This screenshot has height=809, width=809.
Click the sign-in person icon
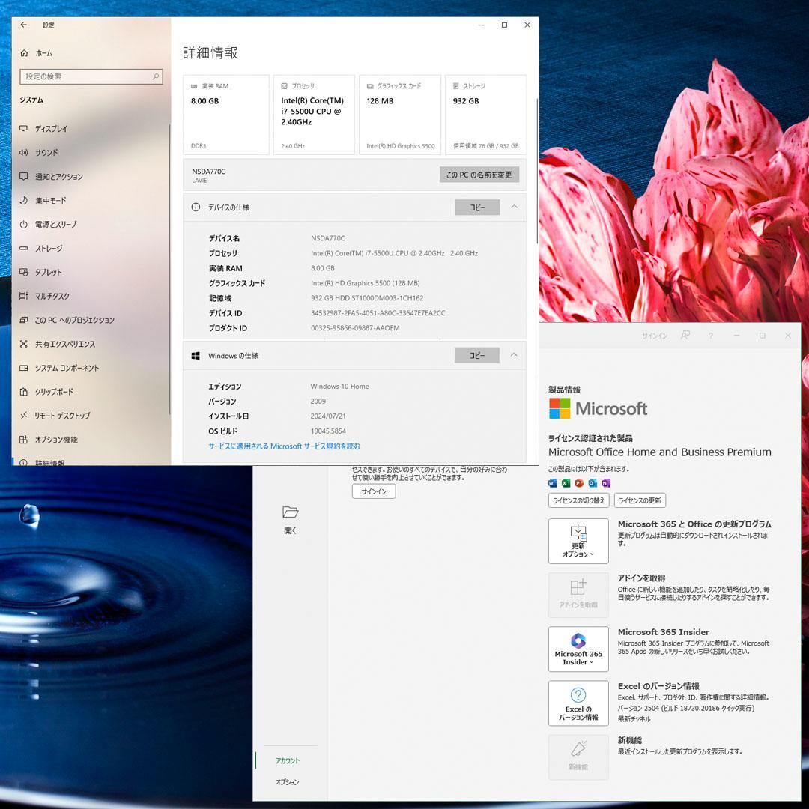pyautogui.click(x=685, y=336)
